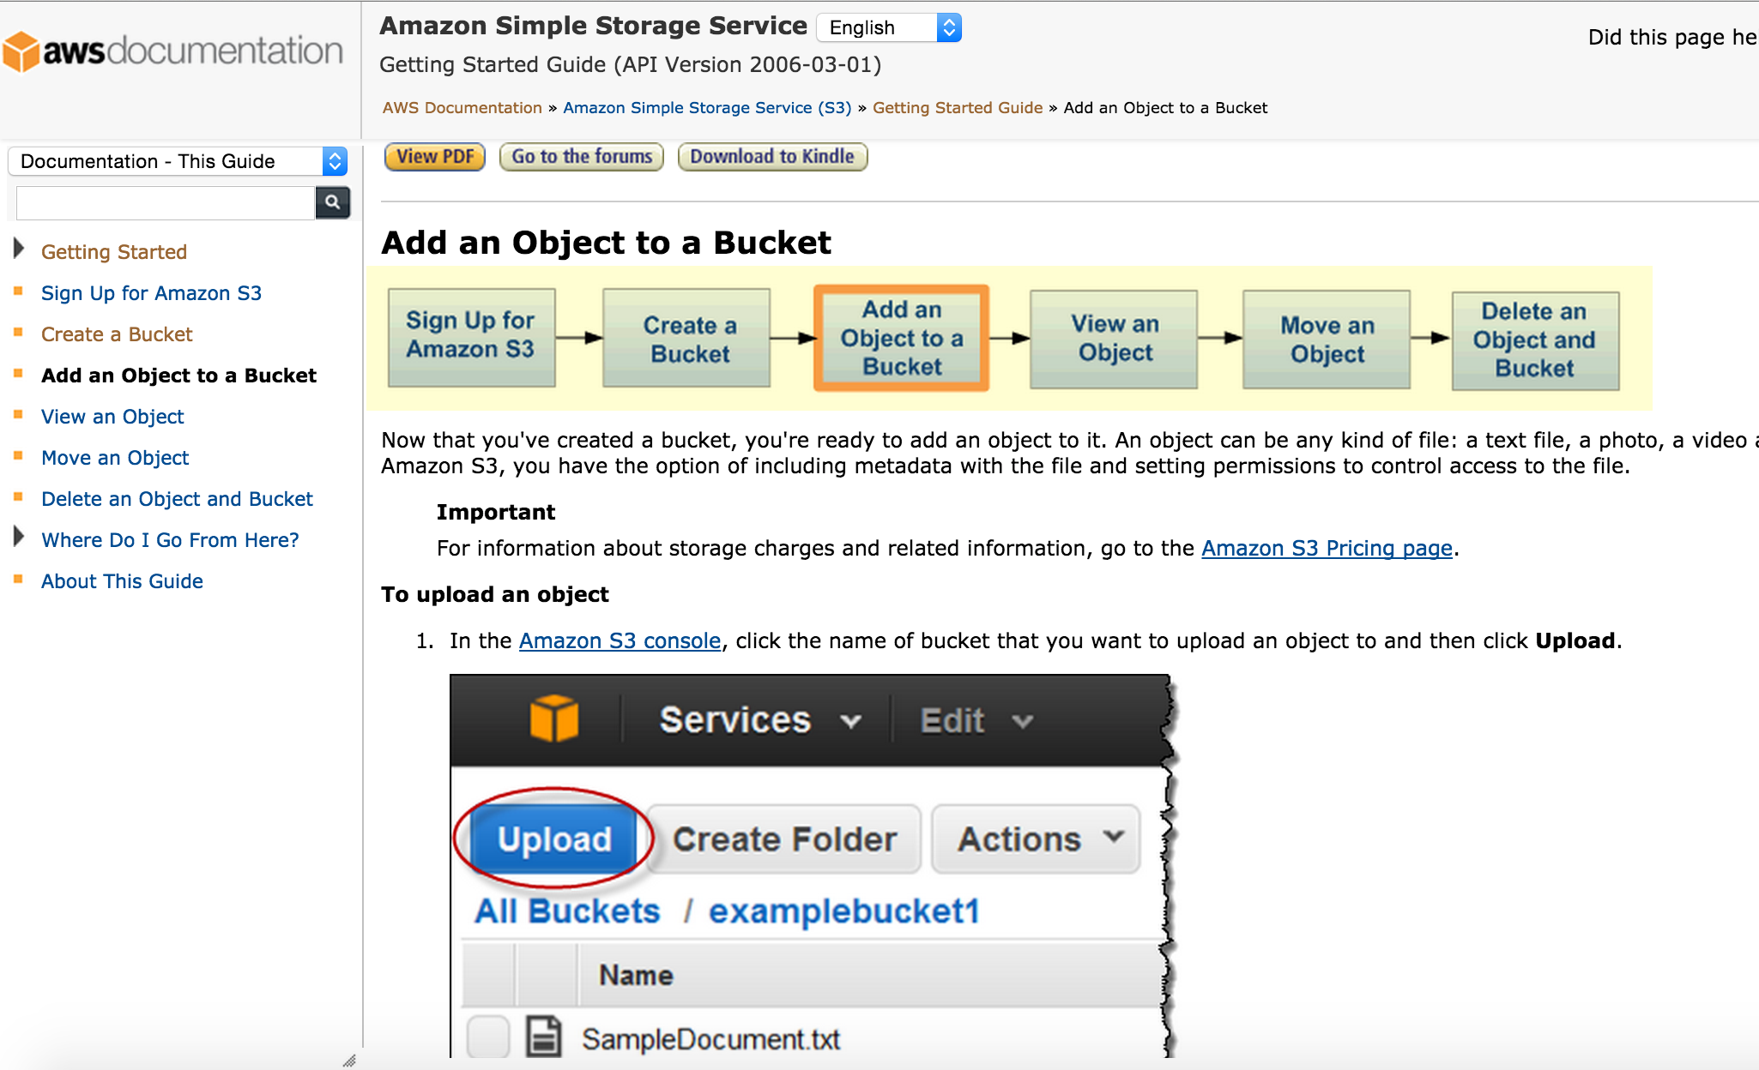
Task: Click into the documentation search field
Action: (x=166, y=202)
